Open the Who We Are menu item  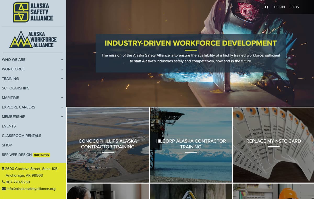click(x=14, y=60)
